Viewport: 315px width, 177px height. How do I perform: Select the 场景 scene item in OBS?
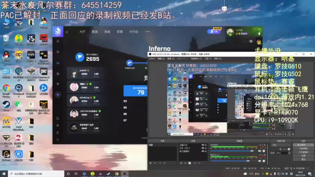162,145
